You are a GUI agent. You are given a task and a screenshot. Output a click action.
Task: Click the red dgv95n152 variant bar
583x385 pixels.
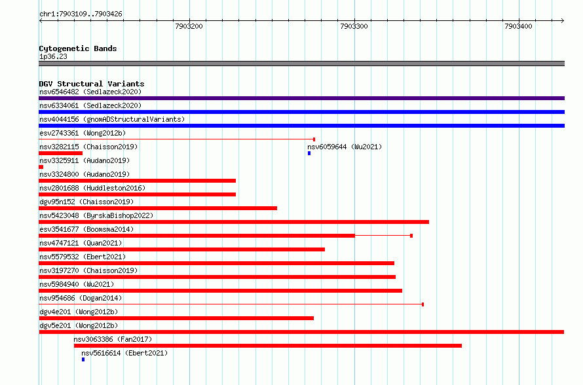[158, 208]
